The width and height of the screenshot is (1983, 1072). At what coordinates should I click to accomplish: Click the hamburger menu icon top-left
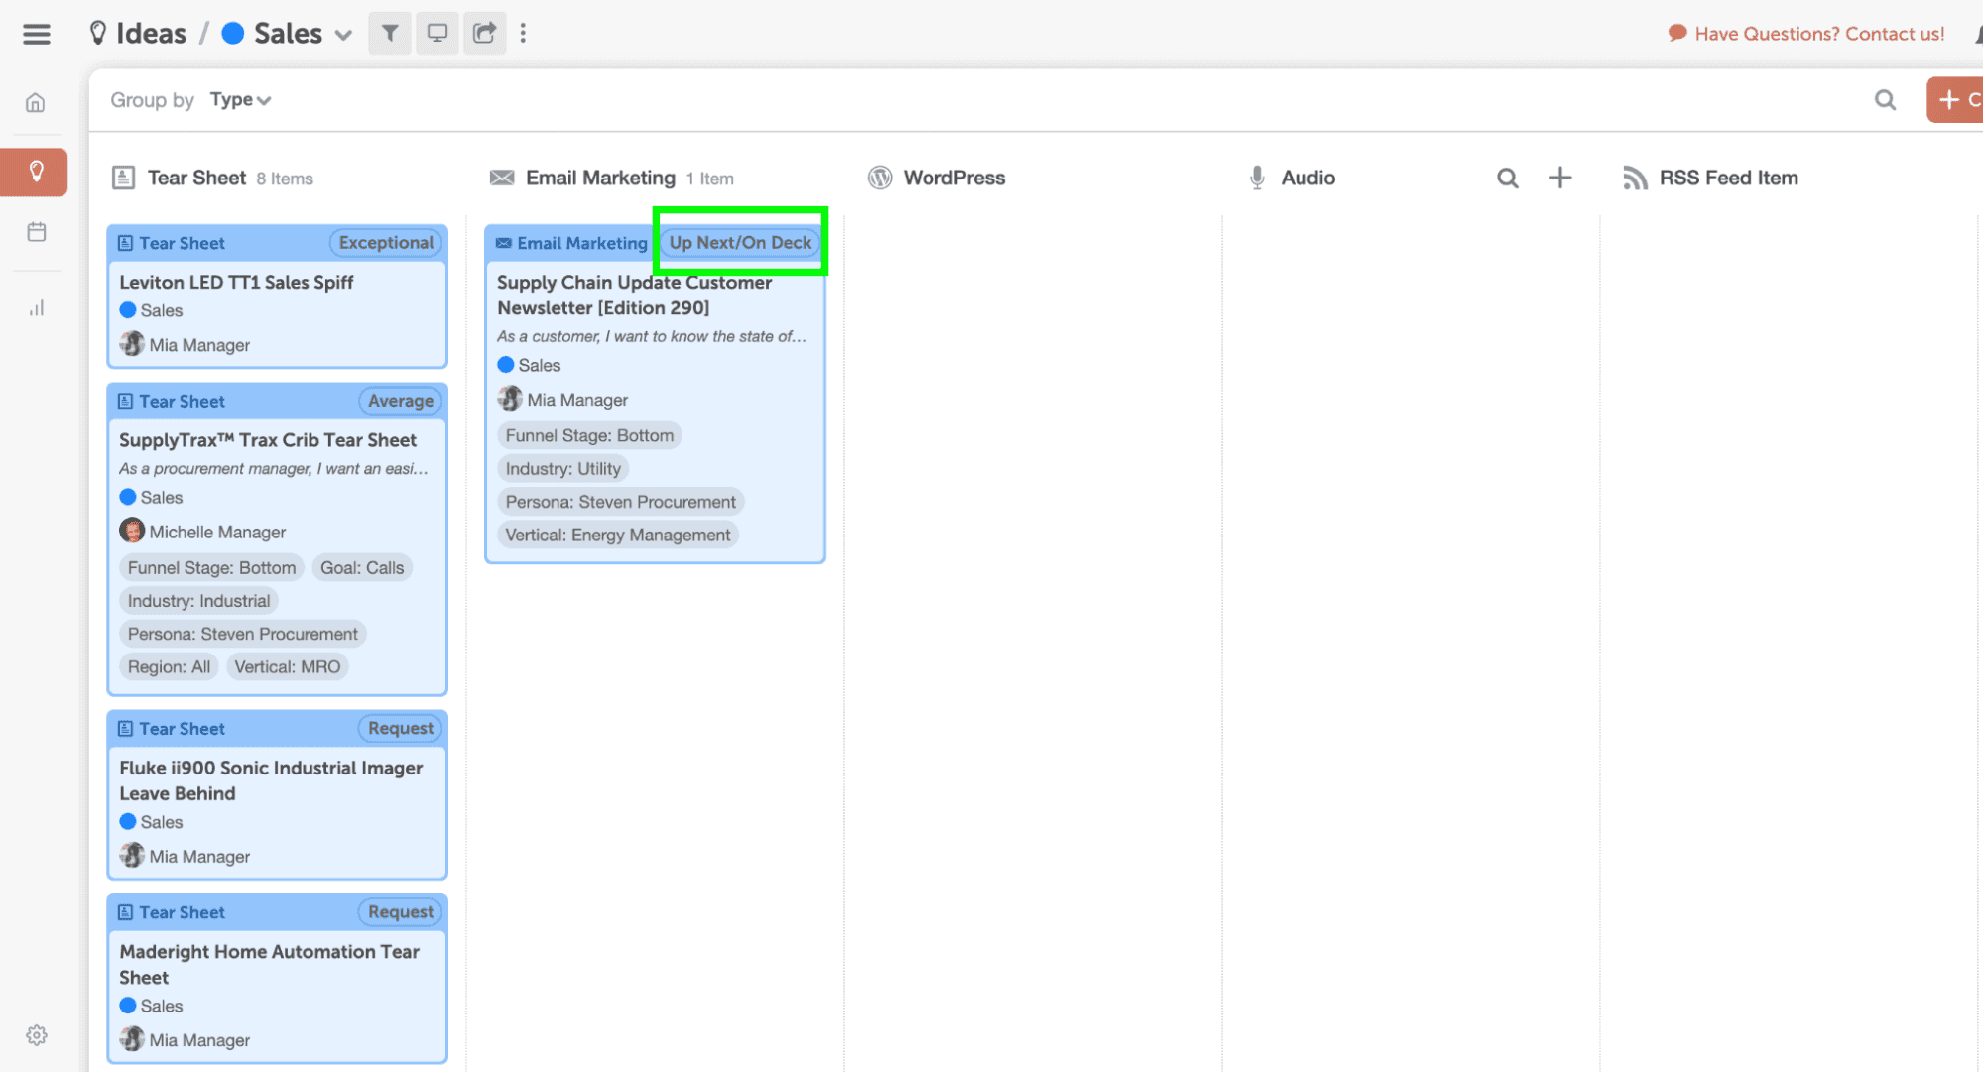pyautogui.click(x=36, y=33)
